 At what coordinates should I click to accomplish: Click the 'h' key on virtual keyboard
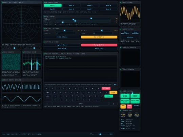(x=84, y=96)
